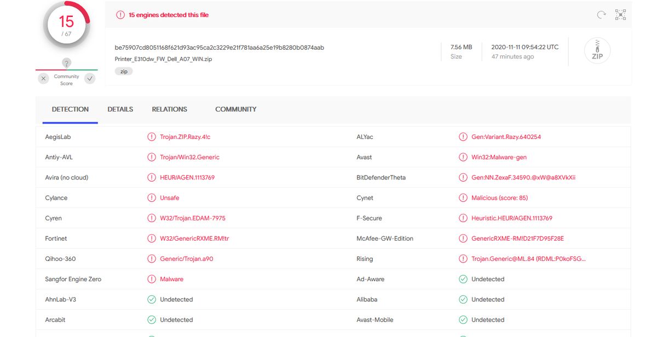
Task: Select the DETECTION tab
Action: click(70, 109)
